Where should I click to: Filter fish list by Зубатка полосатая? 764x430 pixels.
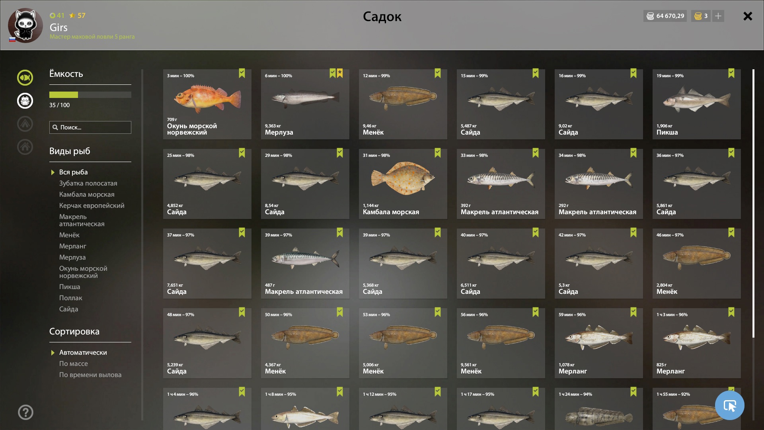tap(88, 183)
